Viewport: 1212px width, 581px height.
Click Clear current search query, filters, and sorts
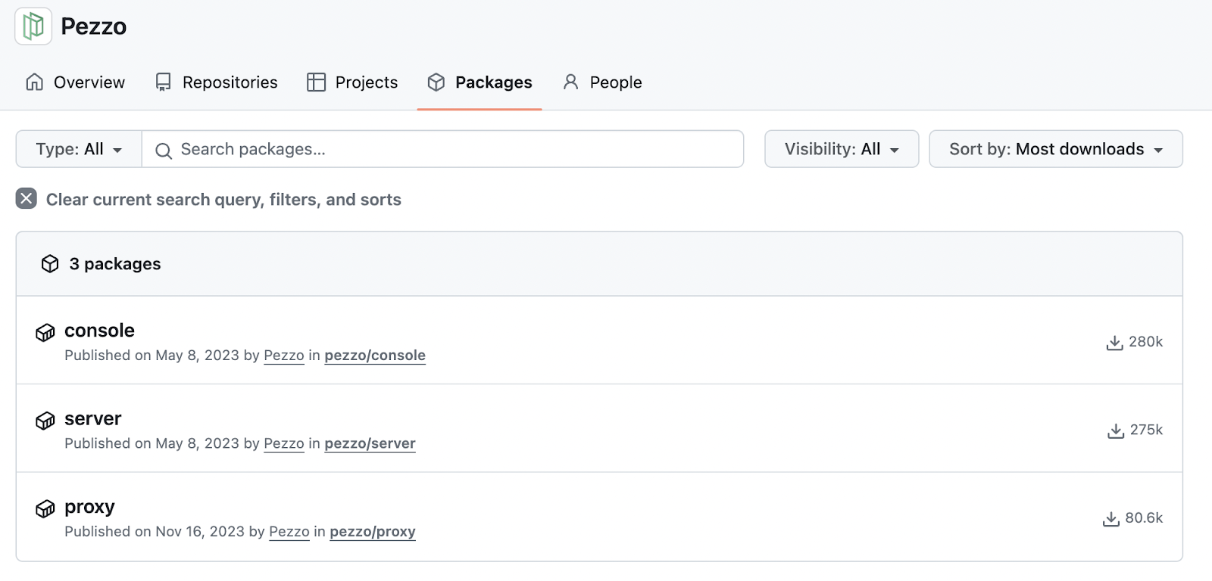(x=223, y=200)
